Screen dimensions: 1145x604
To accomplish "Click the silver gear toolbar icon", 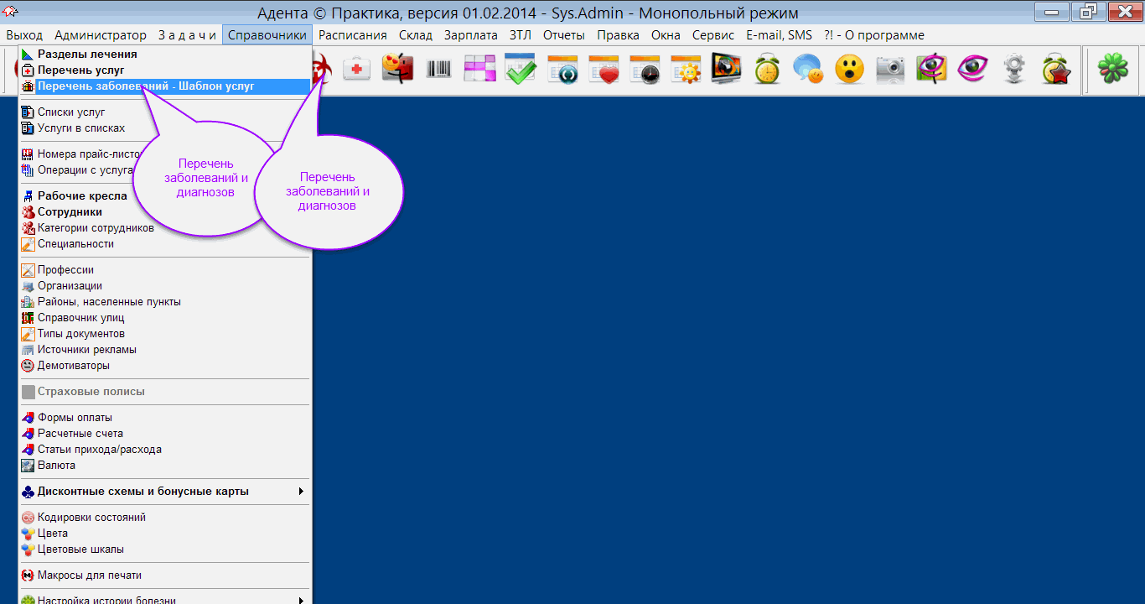I will [1014, 69].
